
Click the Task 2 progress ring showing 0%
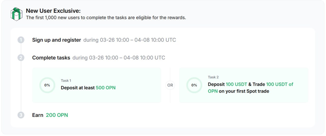(x=194, y=85)
